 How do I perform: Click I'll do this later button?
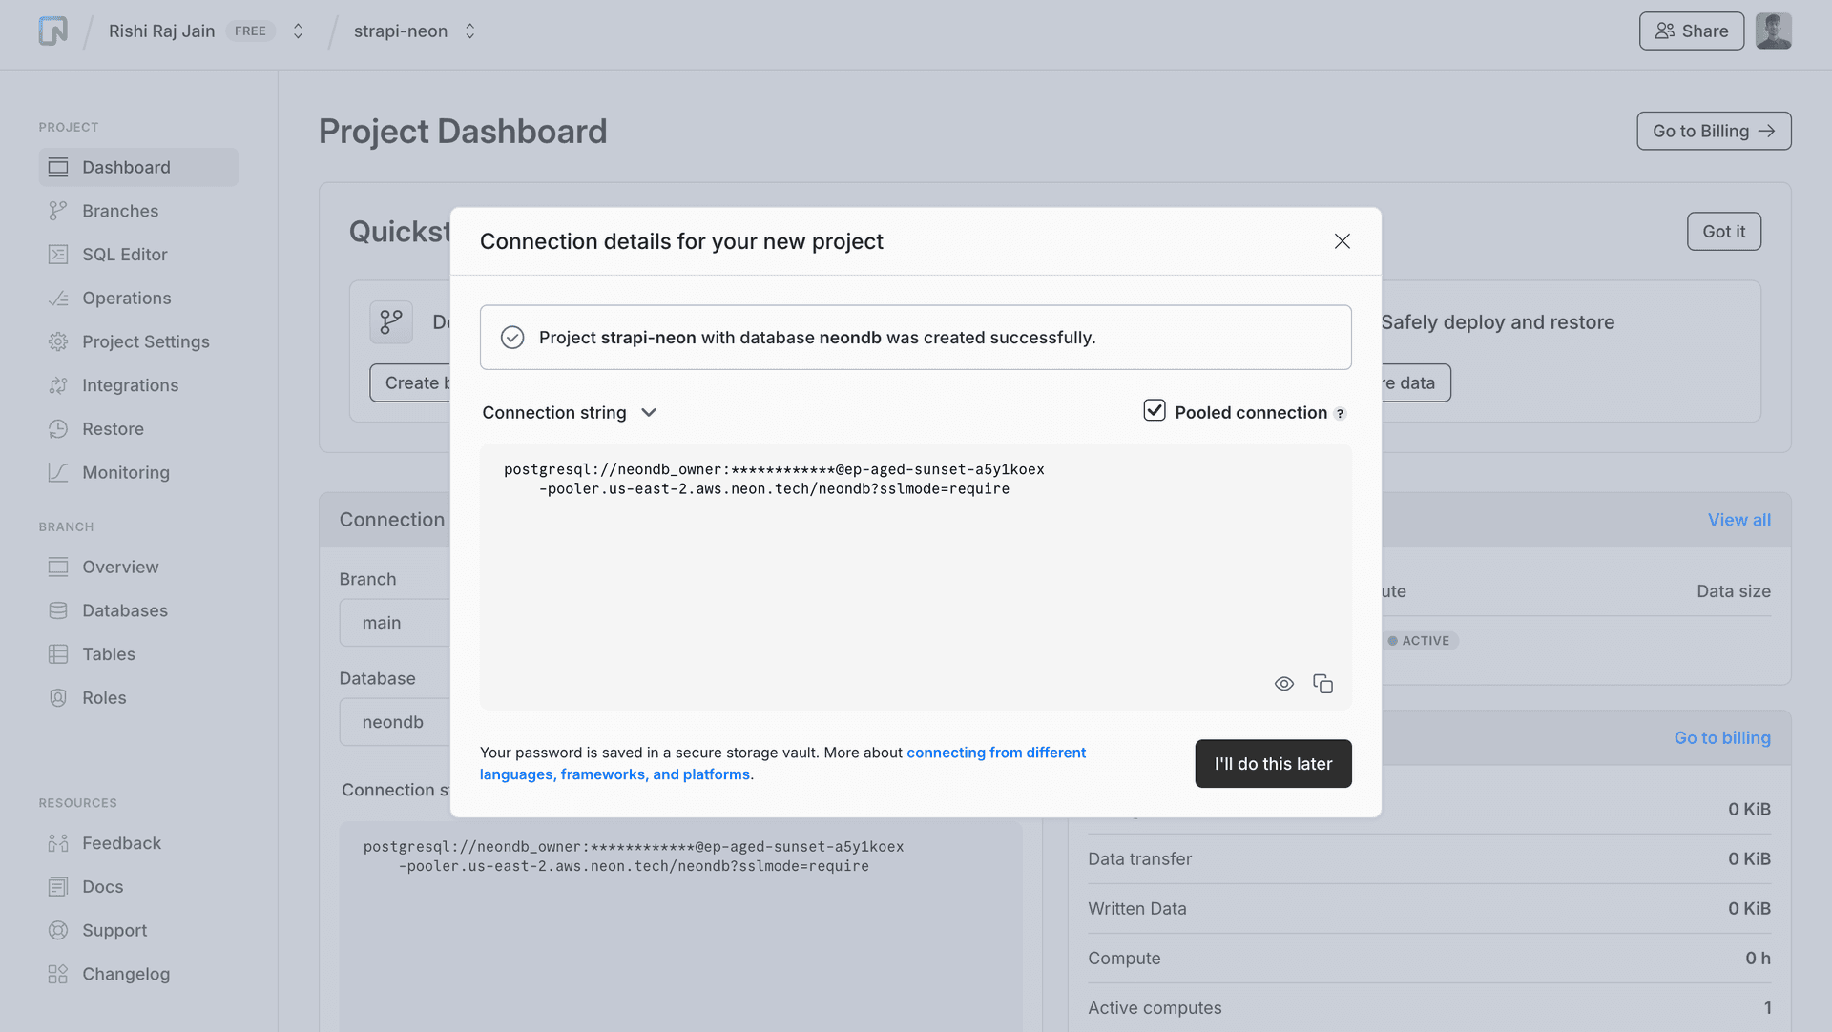[1273, 764]
